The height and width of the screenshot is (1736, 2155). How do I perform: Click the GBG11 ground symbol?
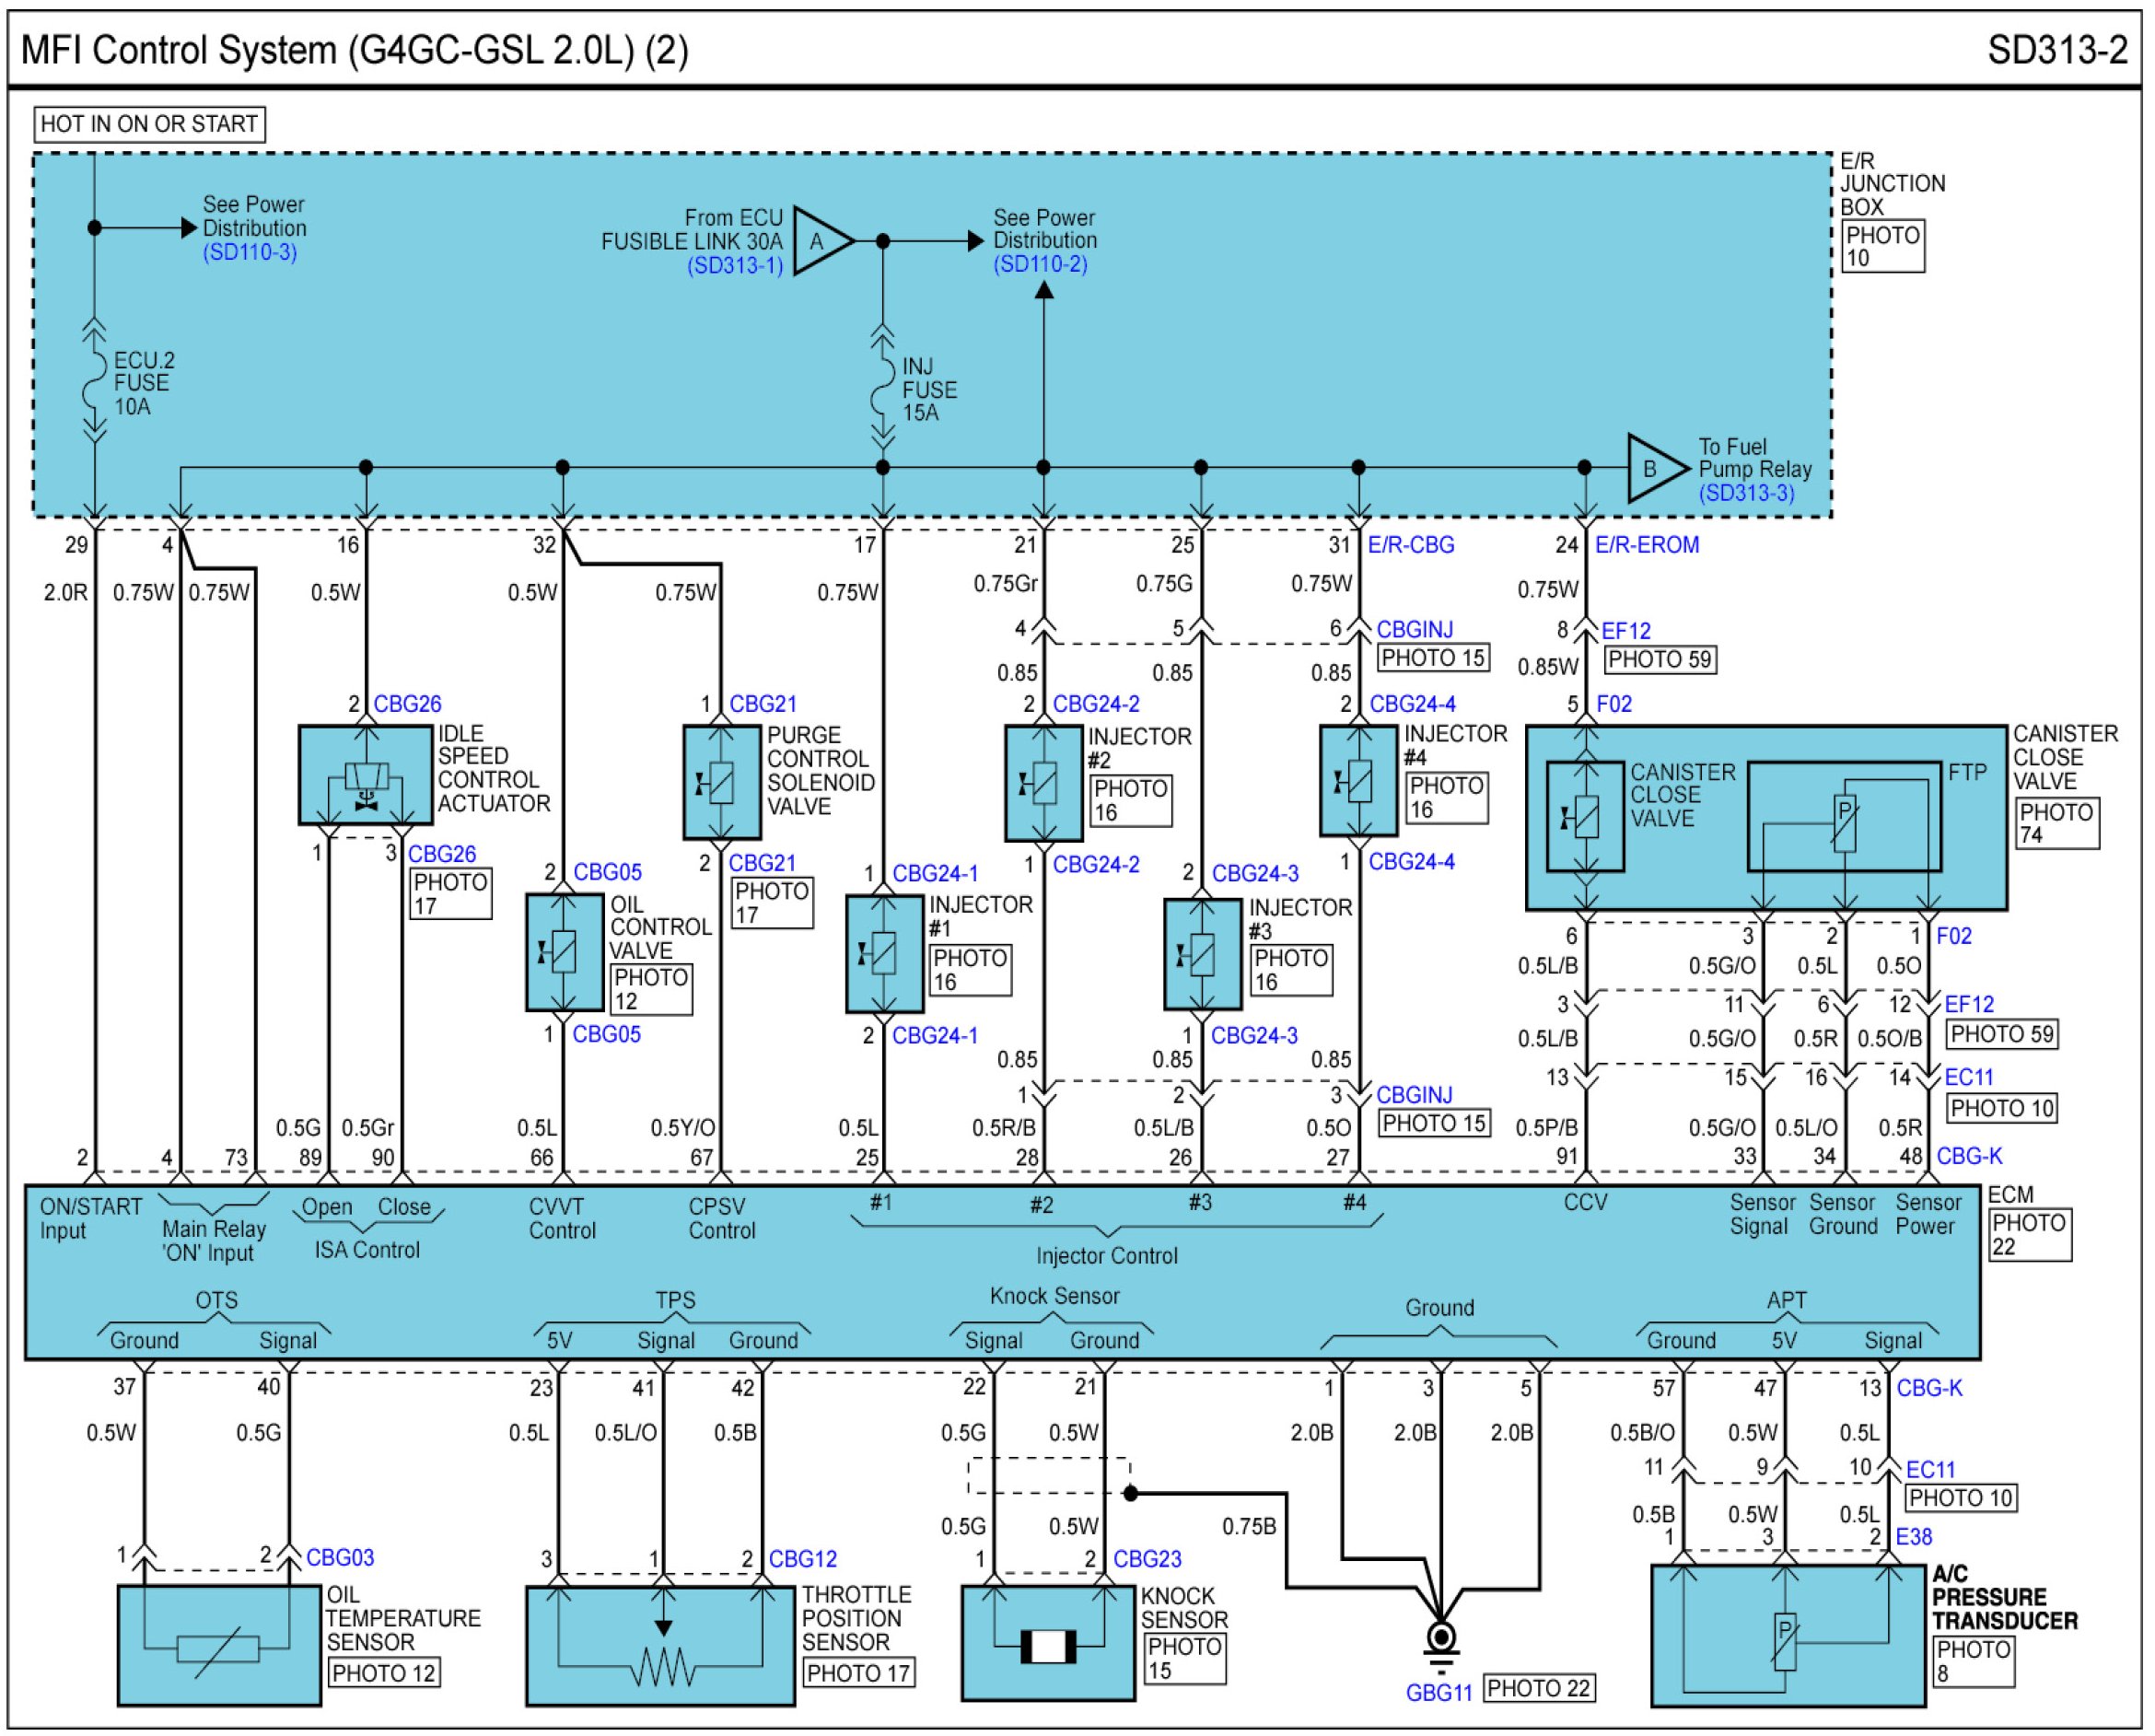point(1441,1642)
